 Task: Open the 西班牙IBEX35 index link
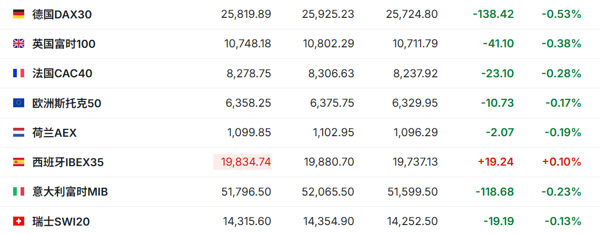(68, 162)
